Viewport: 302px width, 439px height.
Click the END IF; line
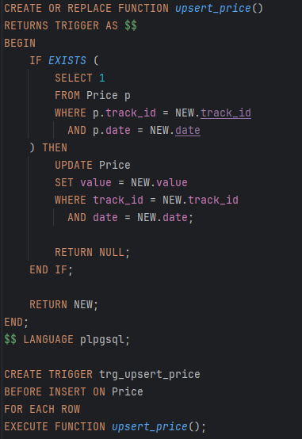52,270
